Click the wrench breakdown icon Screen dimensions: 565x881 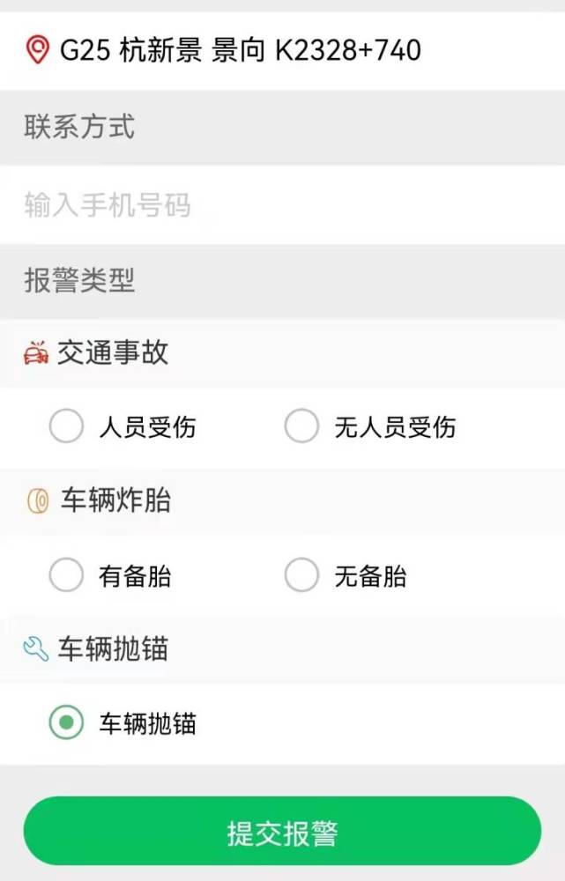click(36, 648)
